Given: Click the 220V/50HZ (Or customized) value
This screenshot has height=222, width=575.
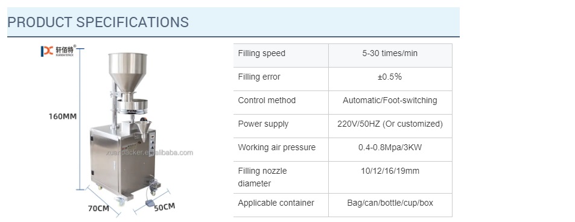Looking at the screenshot, I should click(390, 124).
